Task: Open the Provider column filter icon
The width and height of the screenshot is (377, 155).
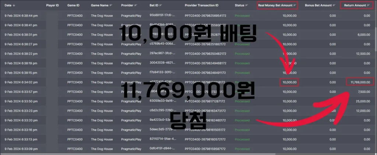Action: [x=136, y=5]
